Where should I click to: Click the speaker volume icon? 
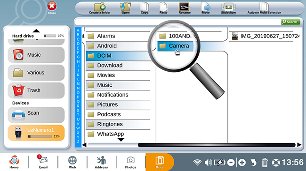[x=208, y=162]
